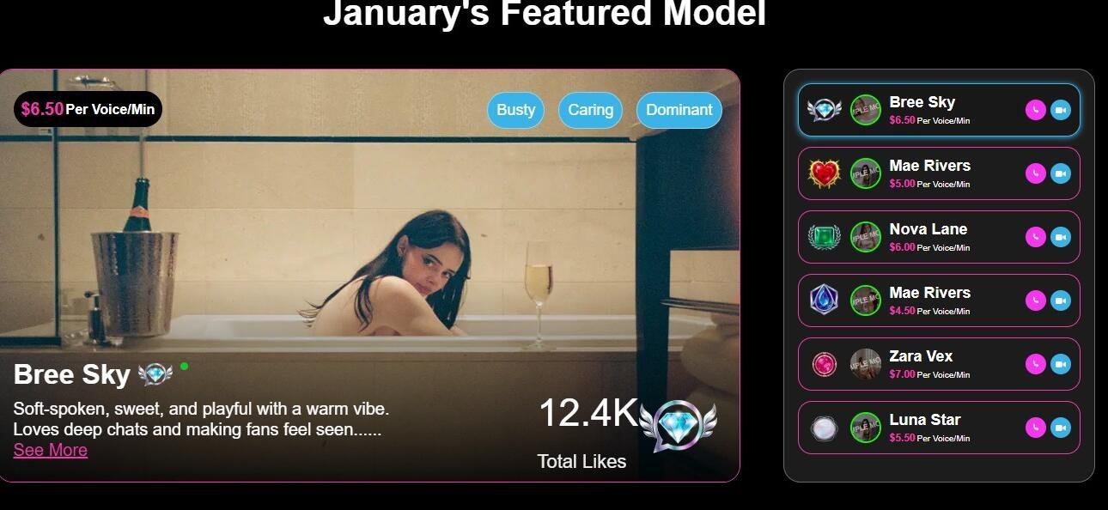Click Bree Sky name in featured card
Viewport: 1108px width, 510px height.
click(71, 374)
